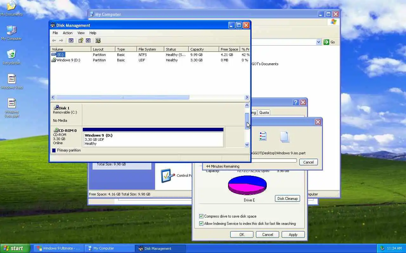The height and width of the screenshot is (253, 406).
Task: Select the Windows 9 (D:) partition block
Action: coord(153,137)
